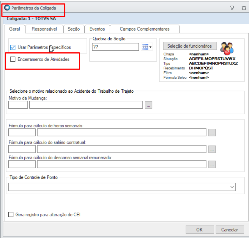Image resolution: width=249 pixels, height=238 pixels.
Task: Click the Coligada: 1 - TOTVS SA header
Action: 31,19
